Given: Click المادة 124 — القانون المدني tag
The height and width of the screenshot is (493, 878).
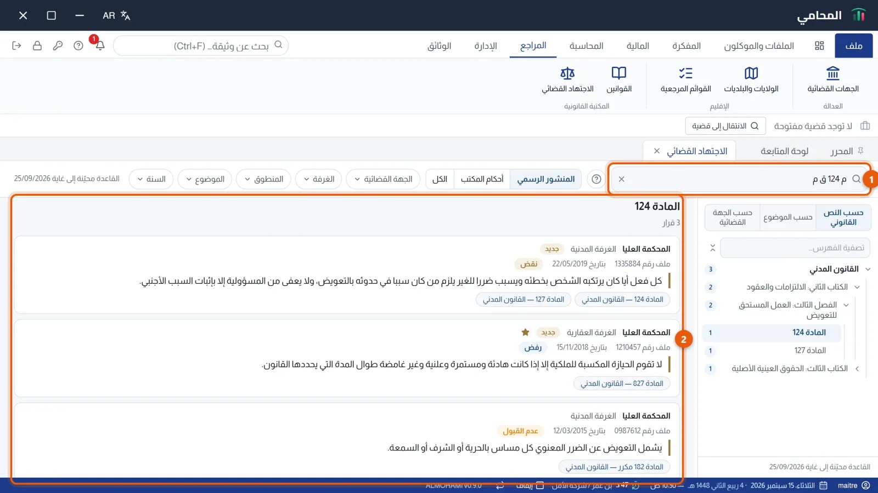Looking at the screenshot, I should click(x=622, y=300).
